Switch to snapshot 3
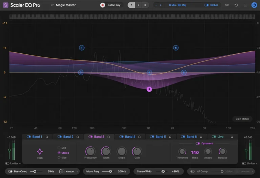260x178 pixels. click(145, 5)
